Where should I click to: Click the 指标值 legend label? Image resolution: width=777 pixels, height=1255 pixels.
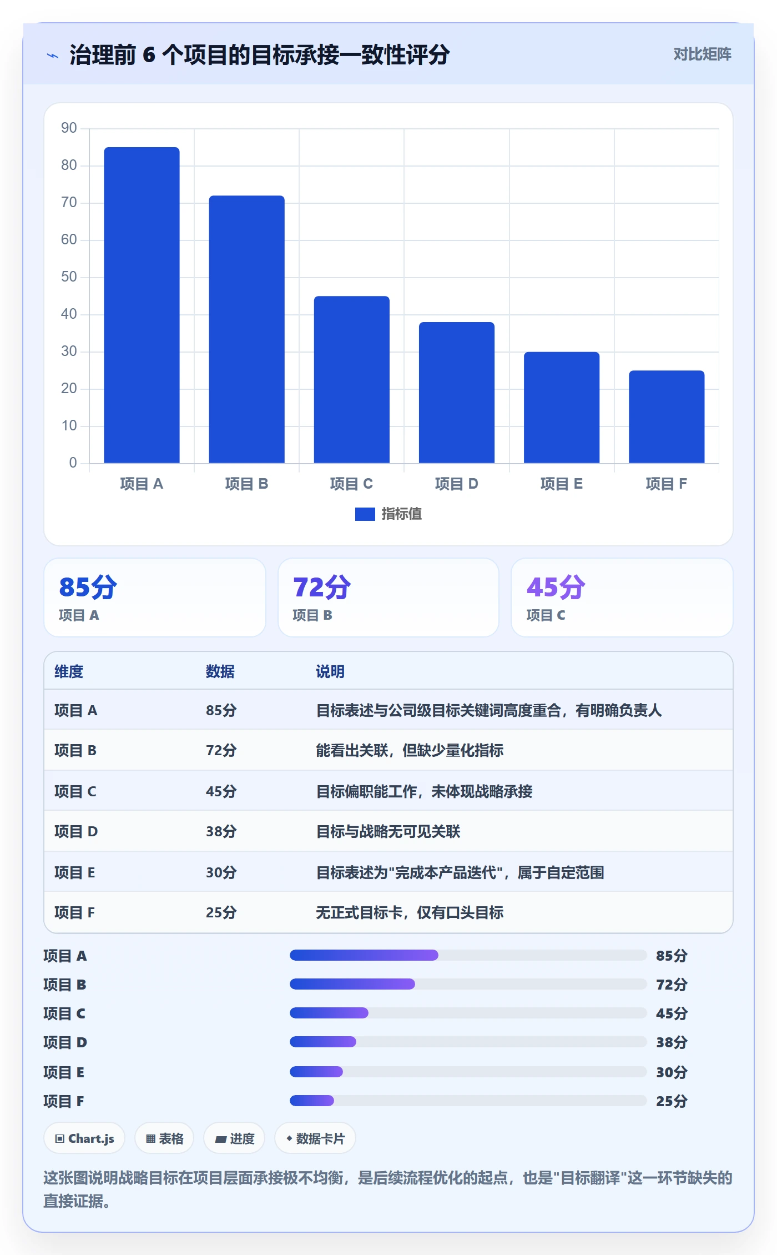(402, 514)
